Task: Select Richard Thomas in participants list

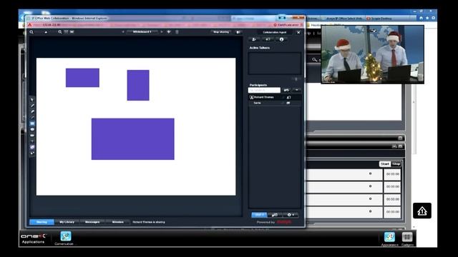Action: point(274,97)
